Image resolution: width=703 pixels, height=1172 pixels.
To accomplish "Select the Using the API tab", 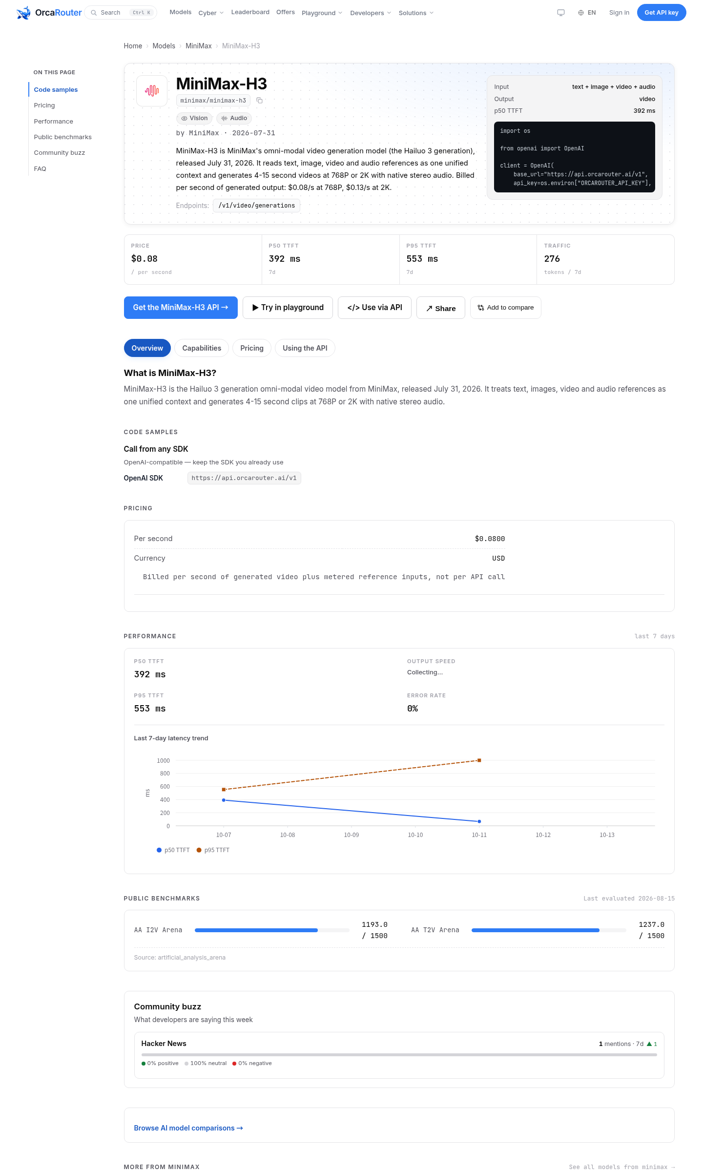I will [305, 348].
